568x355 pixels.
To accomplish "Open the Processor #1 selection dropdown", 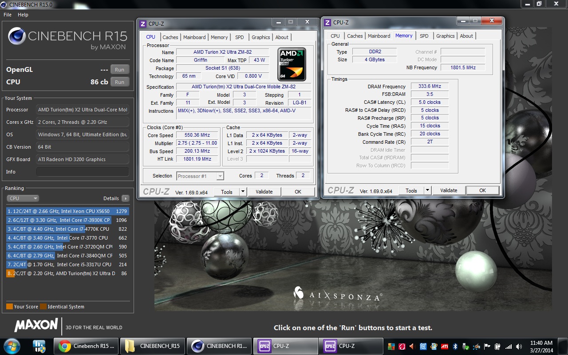I will point(200,176).
